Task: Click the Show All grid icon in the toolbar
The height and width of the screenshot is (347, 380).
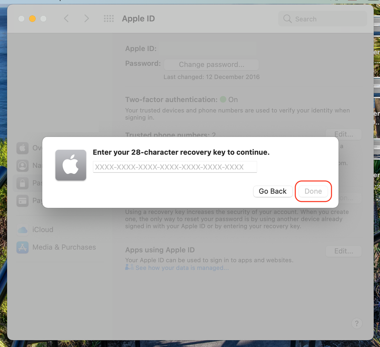Action: [109, 19]
